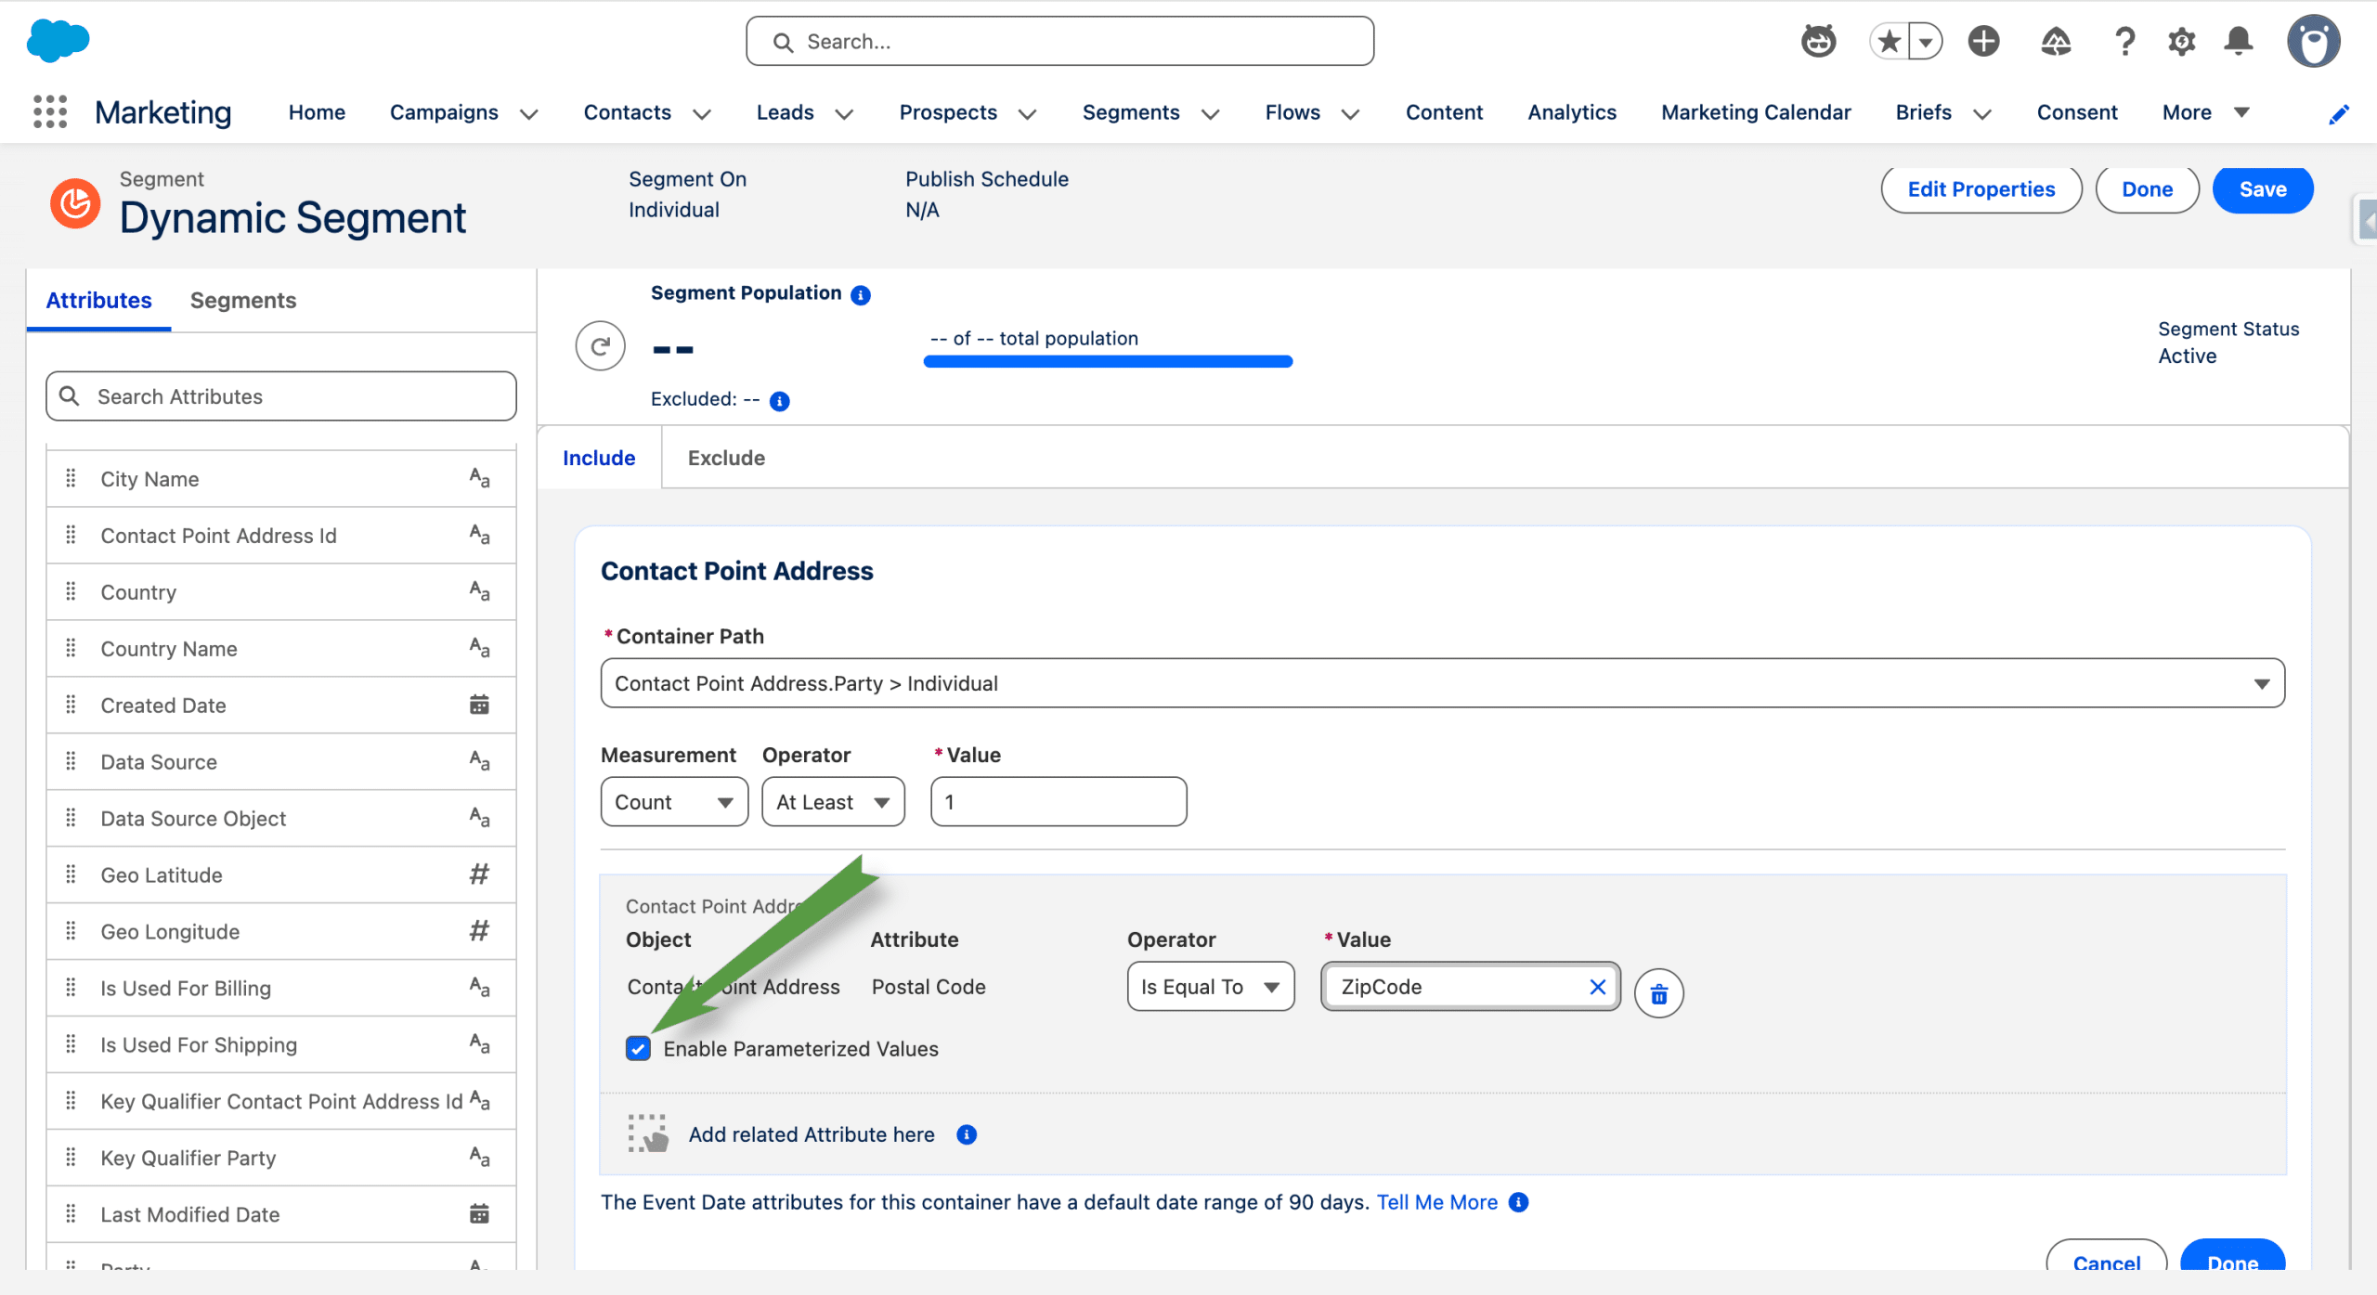Viewport: 2377px width, 1295px height.
Task: Open the At Least operator dropdown
Action: [833, 802]
